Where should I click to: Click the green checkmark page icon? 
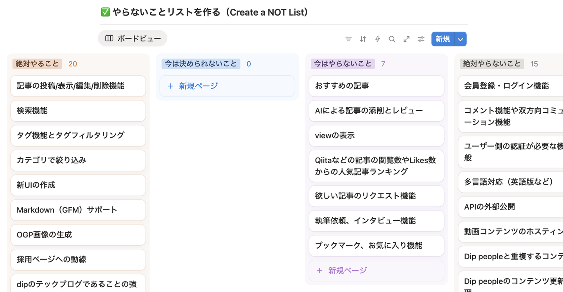[105, 12]
